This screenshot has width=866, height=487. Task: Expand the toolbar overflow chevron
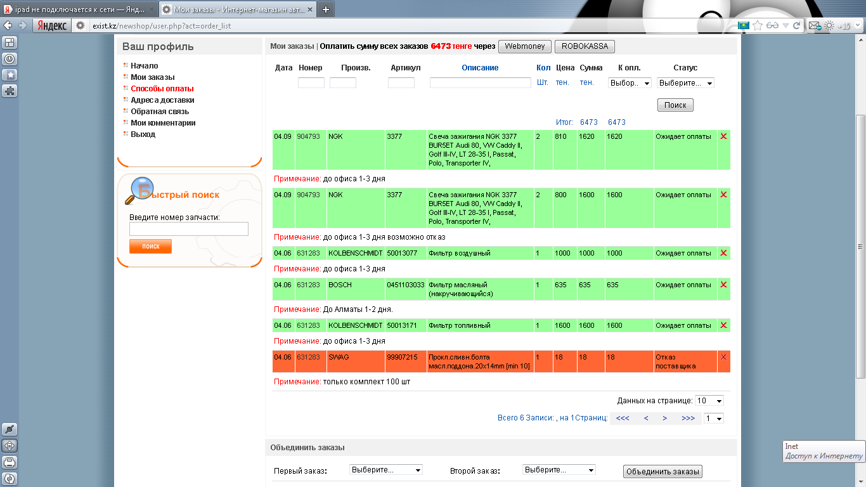858,26
